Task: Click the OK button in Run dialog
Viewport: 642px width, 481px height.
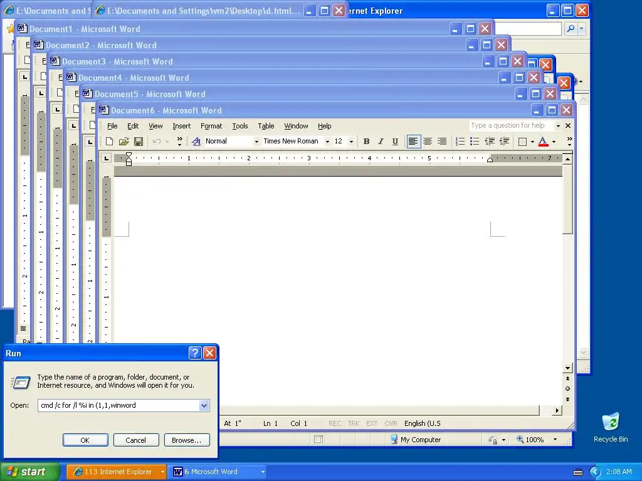Action: [85, 440]
